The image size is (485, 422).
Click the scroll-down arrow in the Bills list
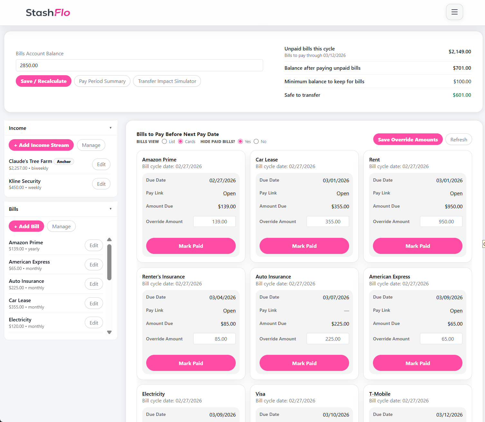coord(109,332)
